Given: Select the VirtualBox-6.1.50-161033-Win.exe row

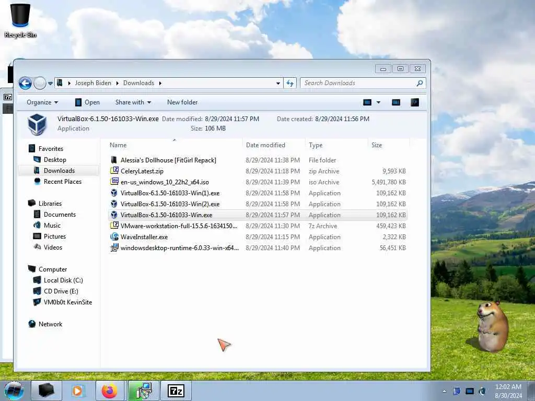Looking at the screenshot, I should tap(258, 215).
